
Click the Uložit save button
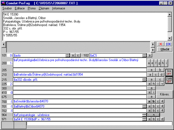pyautogui.click(x=165, y=49)
